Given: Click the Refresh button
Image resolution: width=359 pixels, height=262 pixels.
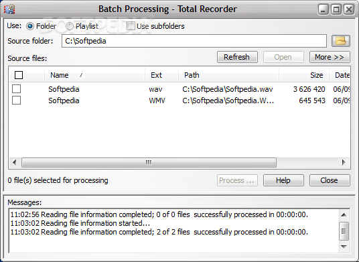Looking at the screenshot, I should pos(237,57).
